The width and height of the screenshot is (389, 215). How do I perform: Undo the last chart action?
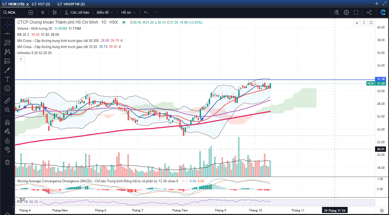coord(146,12)
